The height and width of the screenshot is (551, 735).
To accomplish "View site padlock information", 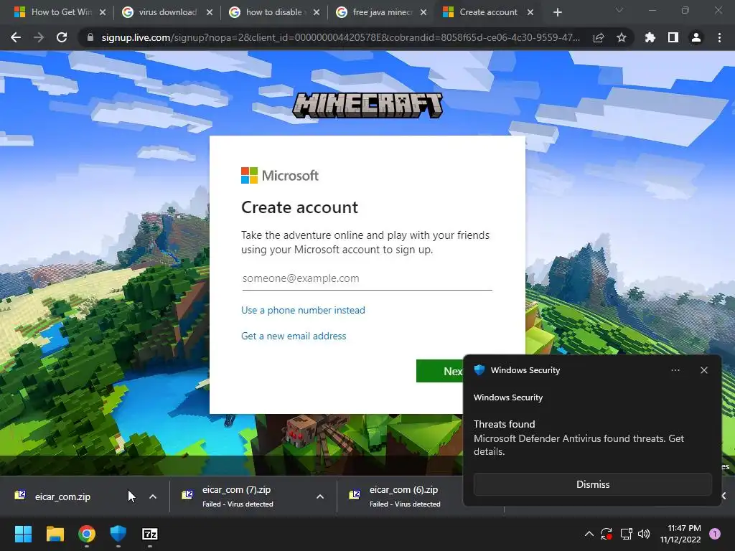I will click(90, 37).
